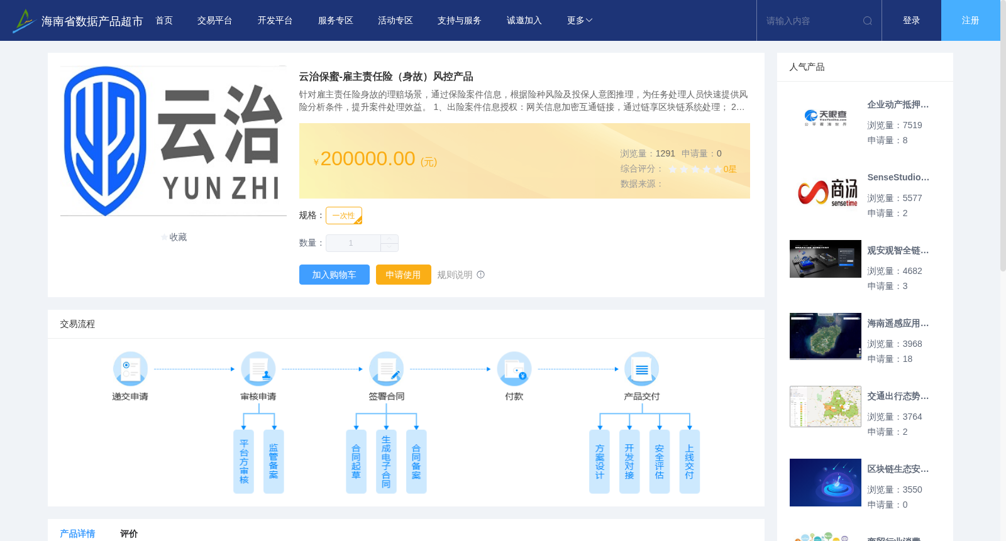This screenshot has width=1006, height=541.
Task: Click the 上线交付 sub-step box
Action: coord(690,462)
